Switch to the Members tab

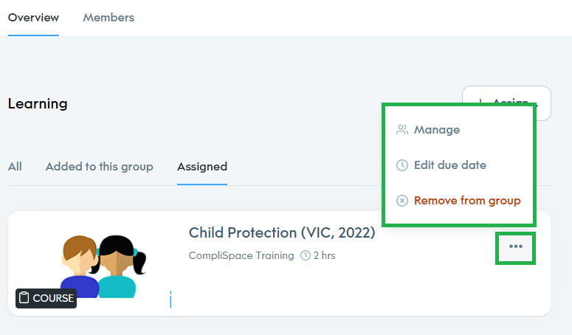click(x=108, y=18)
